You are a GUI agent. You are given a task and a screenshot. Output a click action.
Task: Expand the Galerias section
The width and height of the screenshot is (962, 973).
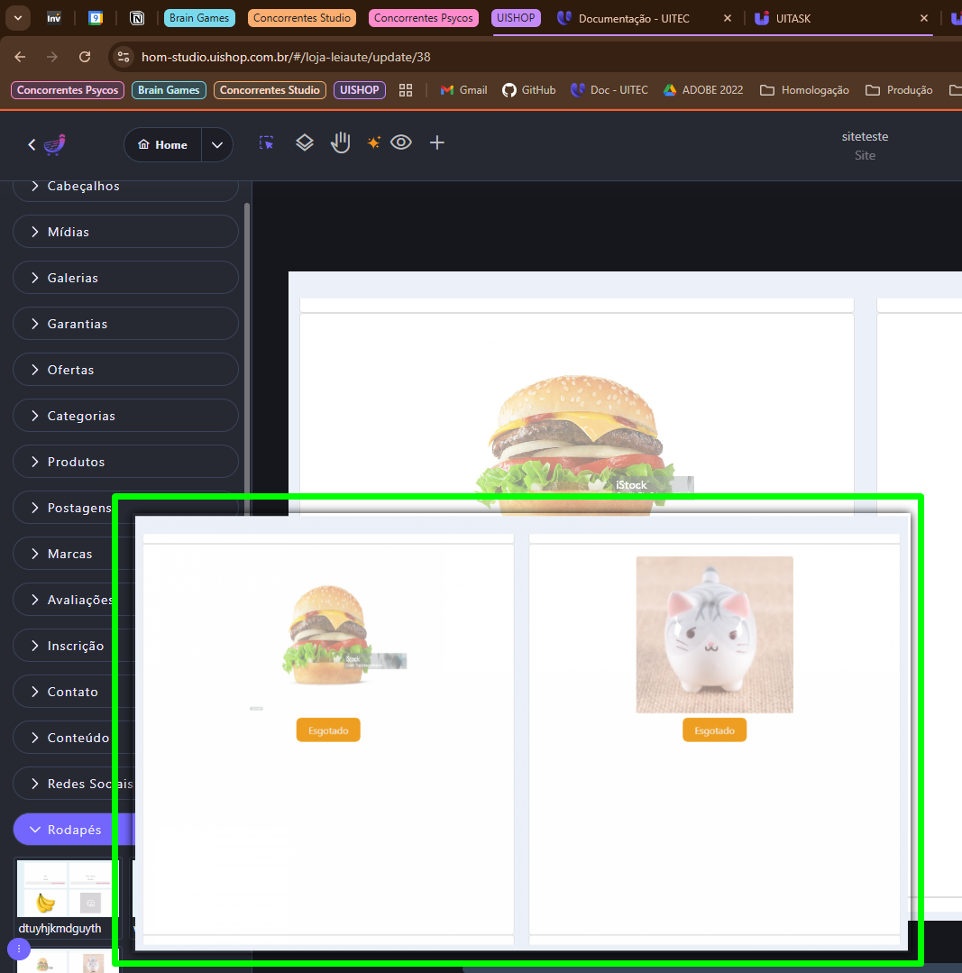point(125,278)
